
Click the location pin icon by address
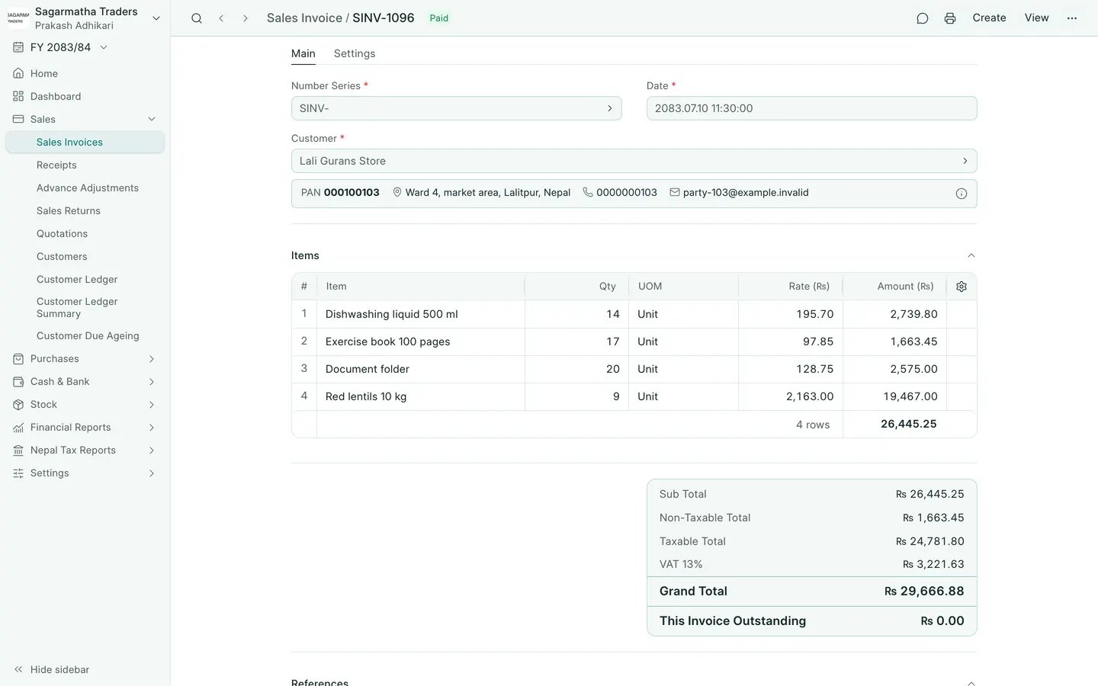[x=397, y=193]
